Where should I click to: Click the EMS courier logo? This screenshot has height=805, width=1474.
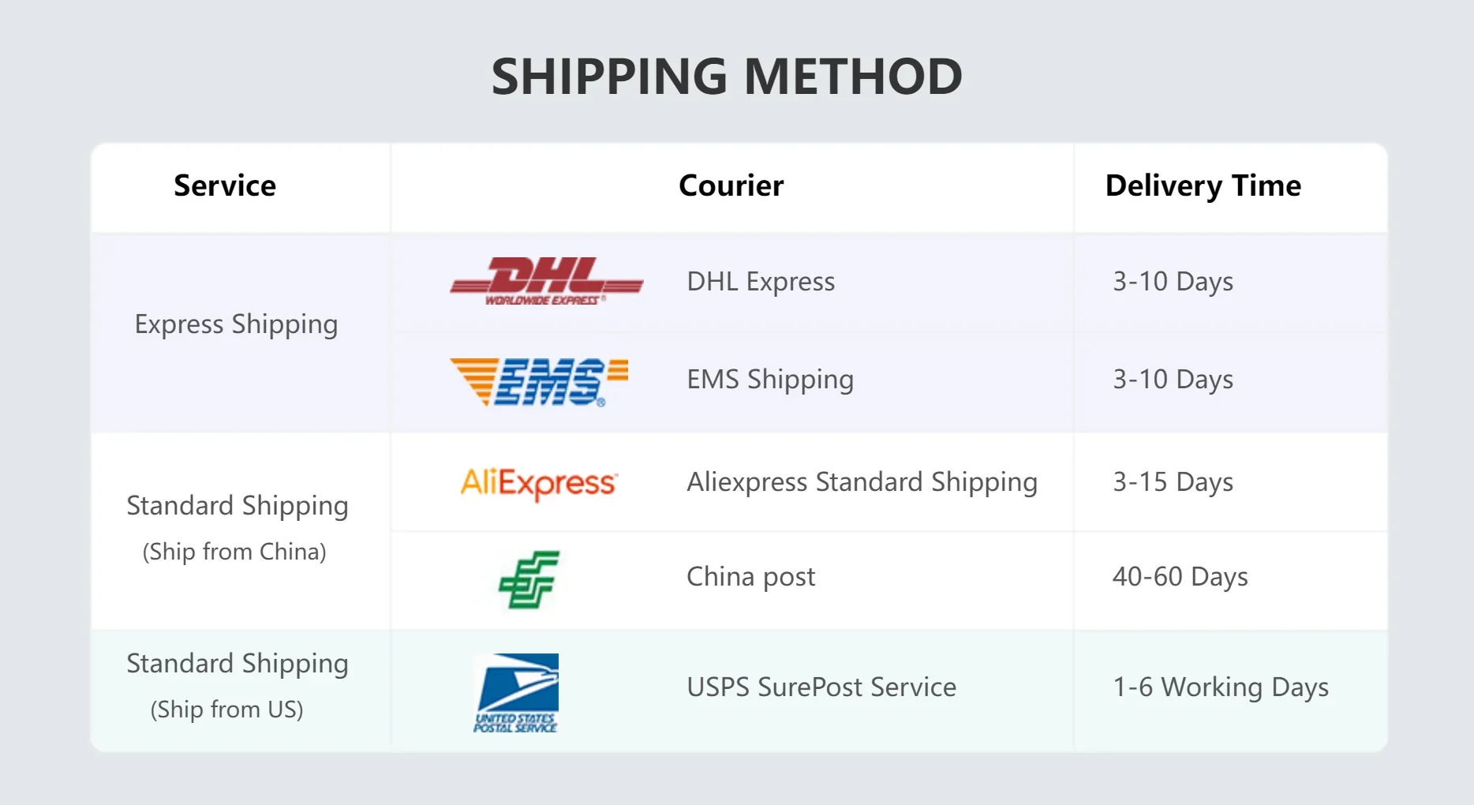pos(539,382)
